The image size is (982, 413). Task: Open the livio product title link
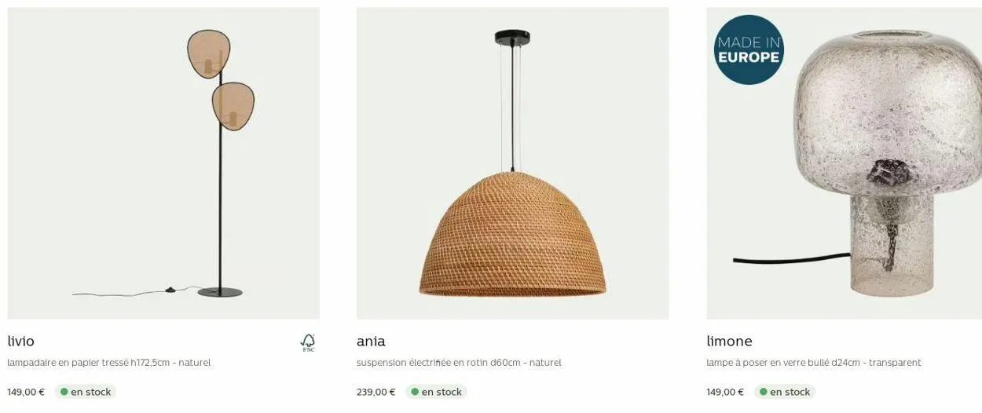21,342
